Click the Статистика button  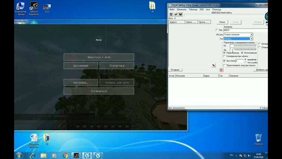[117, 66]
